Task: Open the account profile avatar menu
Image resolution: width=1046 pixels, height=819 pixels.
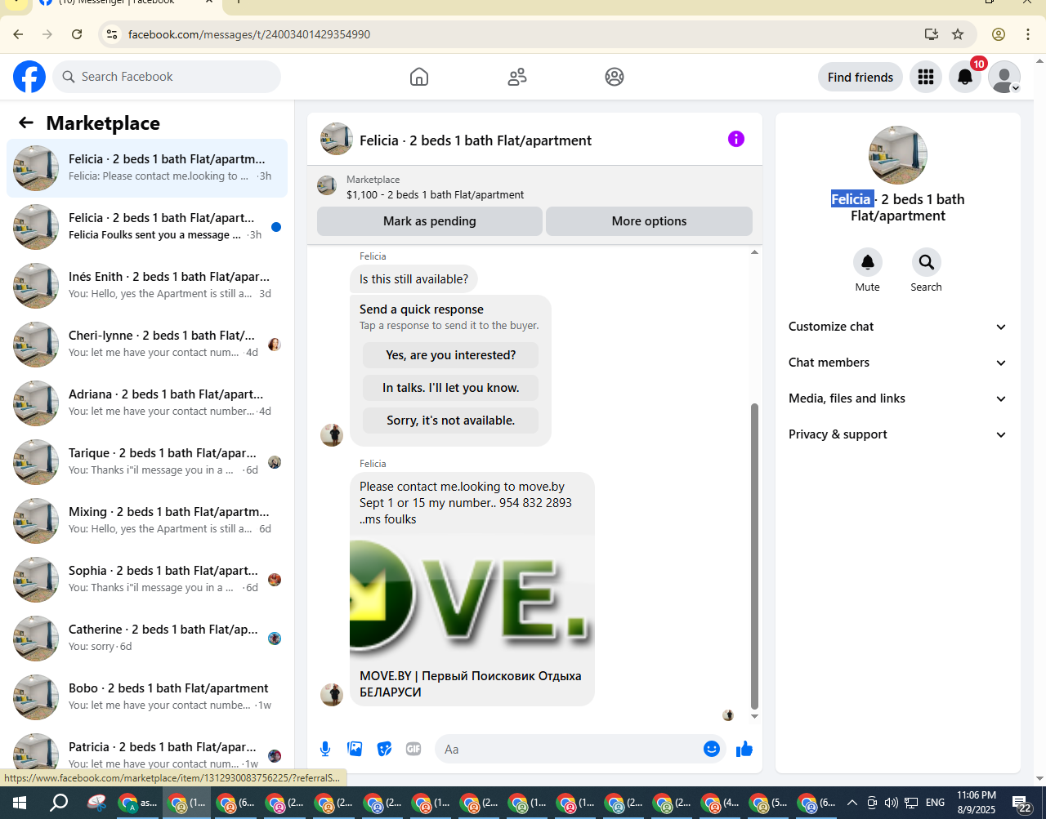Action: point(1004,77)
